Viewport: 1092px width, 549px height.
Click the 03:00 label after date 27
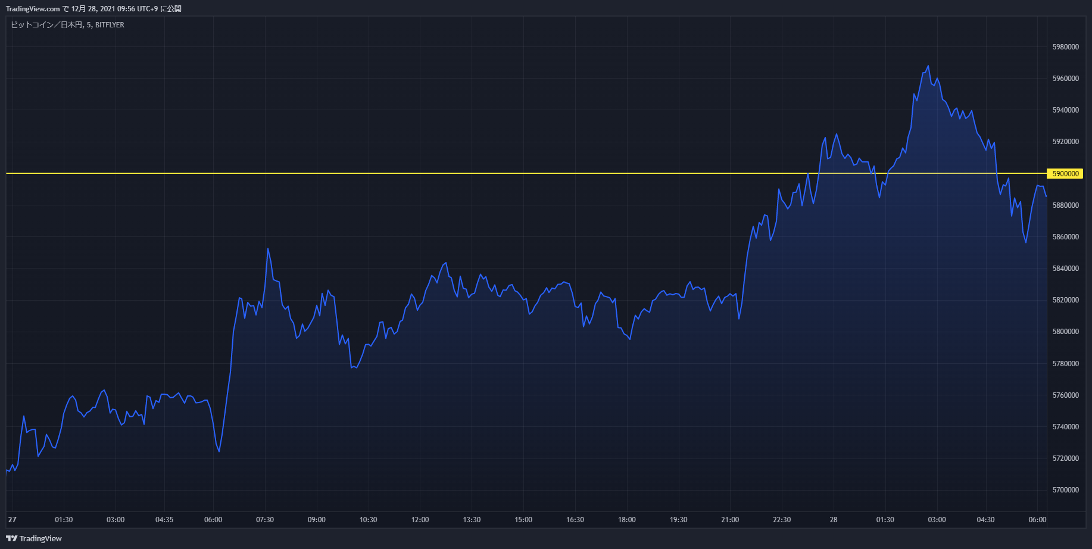116,520
